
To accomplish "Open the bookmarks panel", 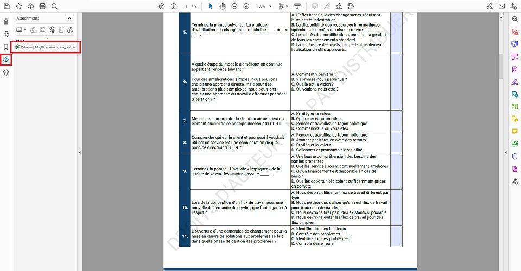I will [x=6, y=47].
